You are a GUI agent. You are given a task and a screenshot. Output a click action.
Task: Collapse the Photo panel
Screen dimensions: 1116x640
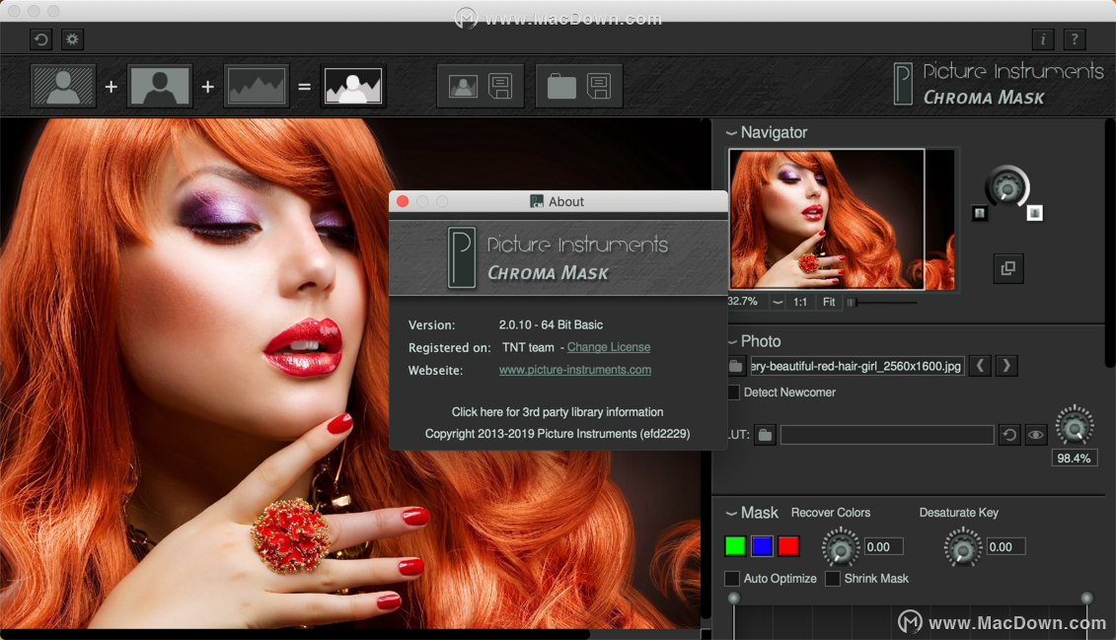(x=731, y=342)
